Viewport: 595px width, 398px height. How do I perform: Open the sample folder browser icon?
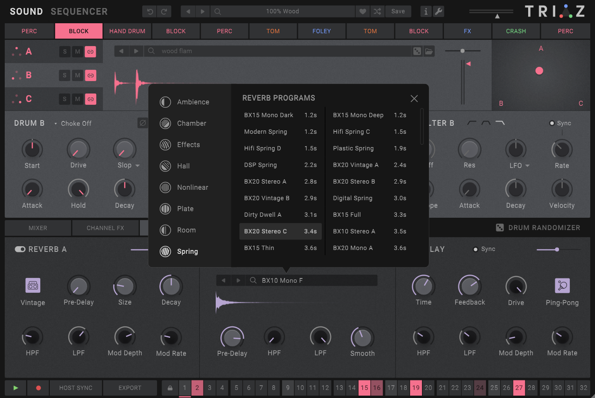coord(429,51)
